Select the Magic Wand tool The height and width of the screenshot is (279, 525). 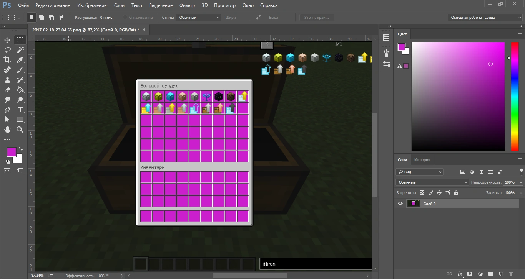20,50
